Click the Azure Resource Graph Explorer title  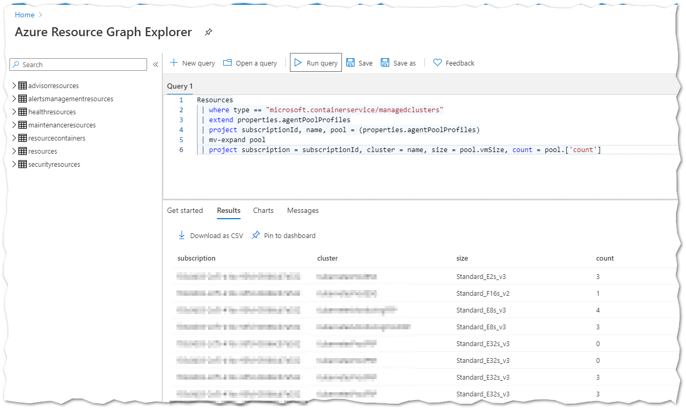click(x=103, y=32)
